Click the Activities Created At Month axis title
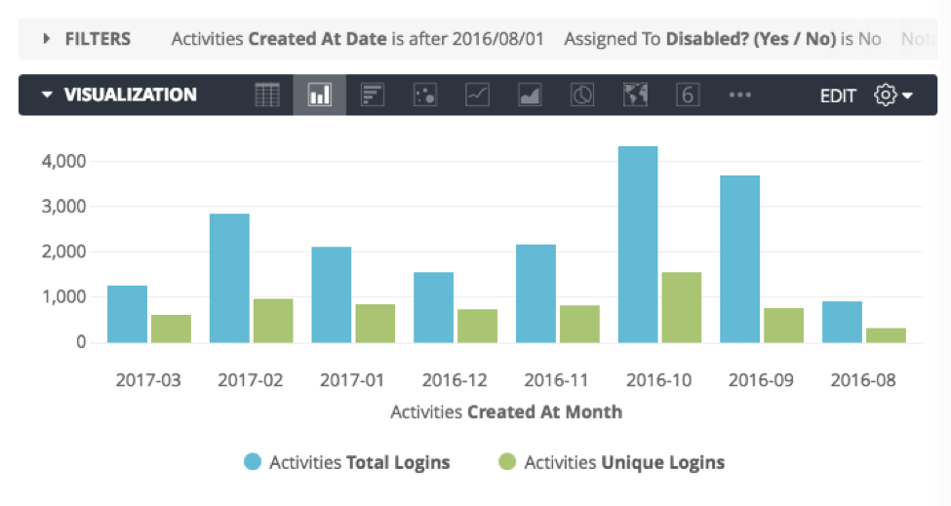This screenshot has height=506, width=951. point(506,412)
